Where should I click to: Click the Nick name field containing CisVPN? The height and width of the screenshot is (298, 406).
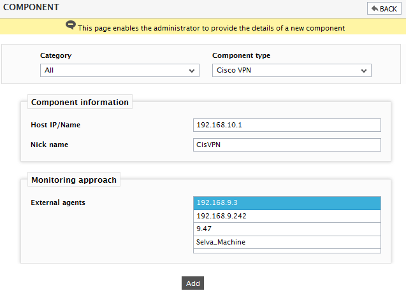pyautogui.click(x=287, y=145)
